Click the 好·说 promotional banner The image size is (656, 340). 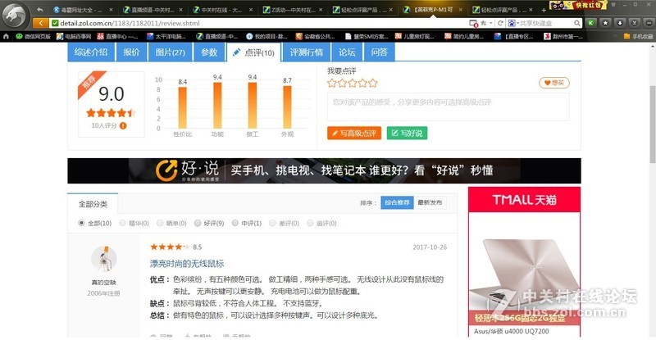(x=324, y=170)
